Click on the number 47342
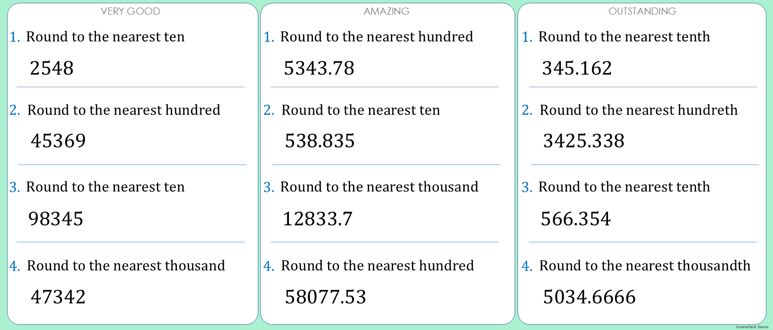Viewport: 773px width, 330px height. coord(58,297)
